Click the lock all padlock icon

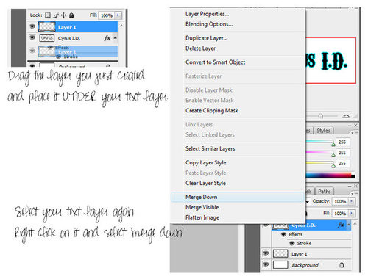(x=71, y=15)
